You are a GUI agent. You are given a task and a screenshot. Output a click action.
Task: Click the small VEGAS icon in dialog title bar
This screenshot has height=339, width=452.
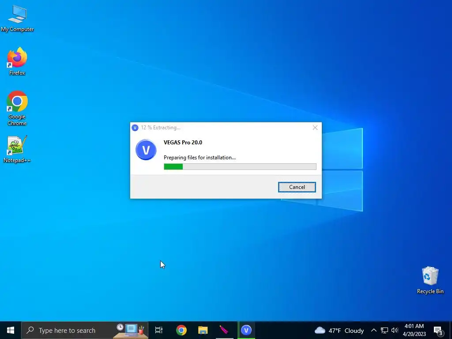(x=135, y=128)
